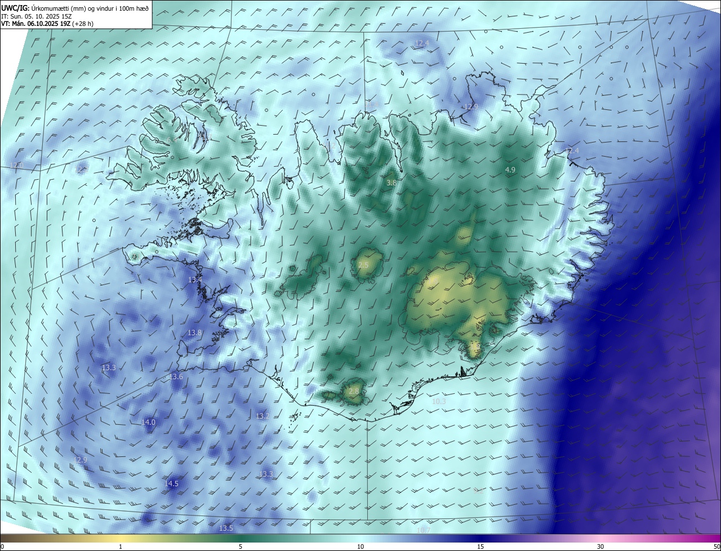721x551 pixels.
Task: Click the 13.5 value label
Action: tap(226, 528)
